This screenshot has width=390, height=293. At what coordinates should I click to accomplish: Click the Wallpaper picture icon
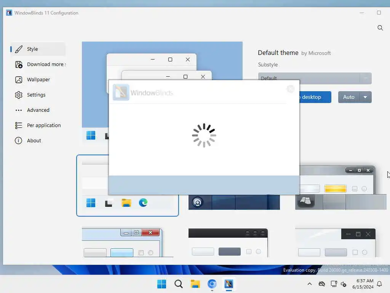pos(19,80)
